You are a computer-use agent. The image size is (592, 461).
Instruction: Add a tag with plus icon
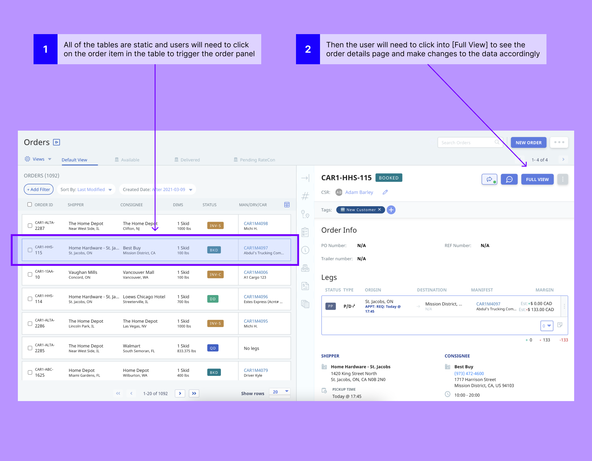coord(391,210)
